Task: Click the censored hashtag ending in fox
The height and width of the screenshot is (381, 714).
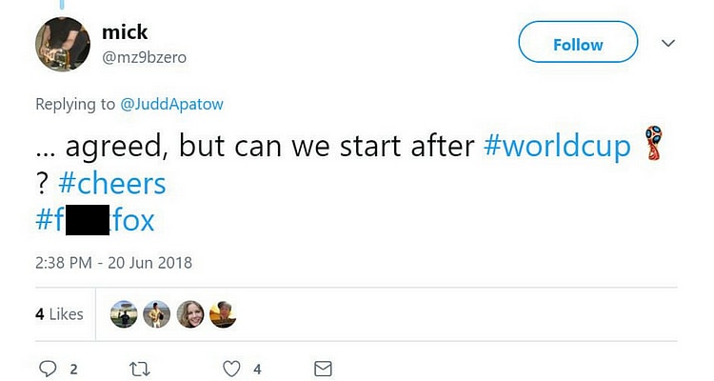Action: pos(95,221)
